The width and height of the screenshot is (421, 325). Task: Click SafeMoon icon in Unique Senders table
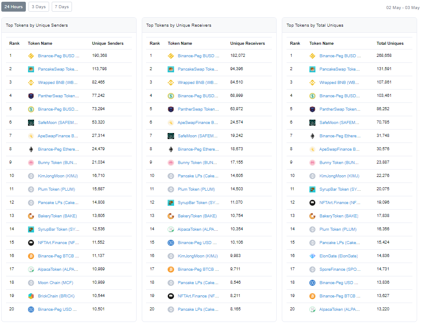click(31, 123)
